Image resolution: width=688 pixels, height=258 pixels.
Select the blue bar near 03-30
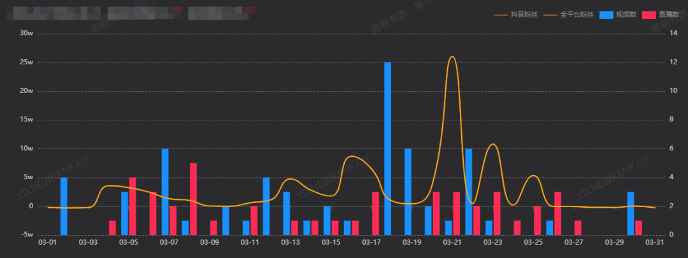pos(631,213)
